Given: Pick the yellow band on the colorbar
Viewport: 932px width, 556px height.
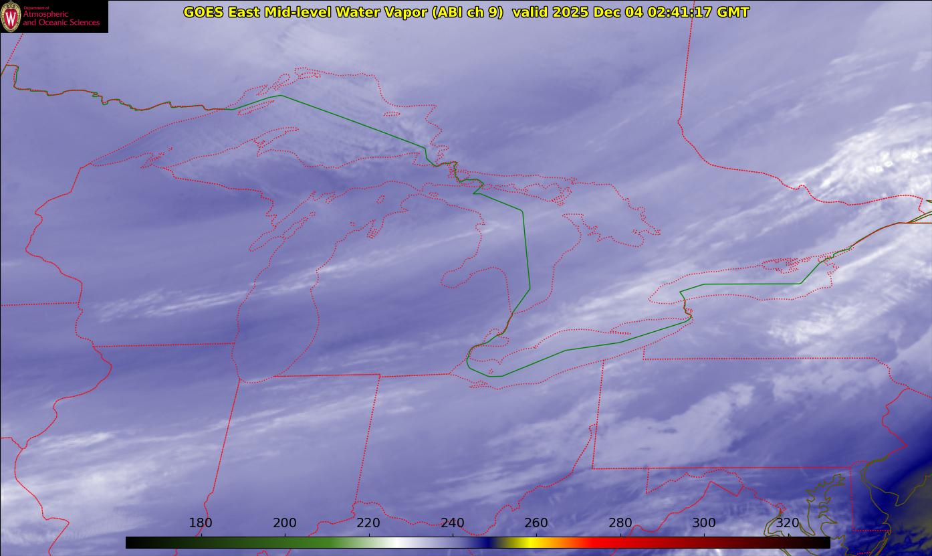Looking at the screenshot, I should point(530,543).
